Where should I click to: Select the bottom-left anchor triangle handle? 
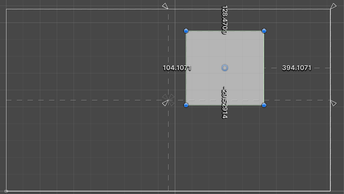[165, 103]
